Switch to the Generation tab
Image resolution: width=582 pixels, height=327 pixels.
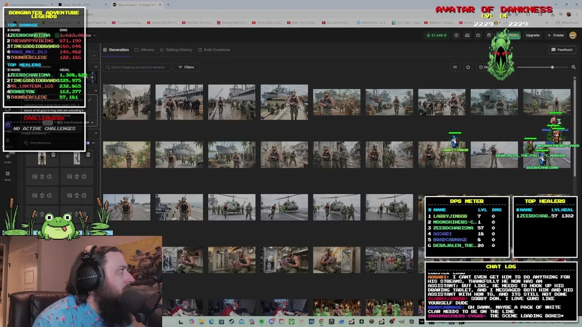[x=116, y=50]
